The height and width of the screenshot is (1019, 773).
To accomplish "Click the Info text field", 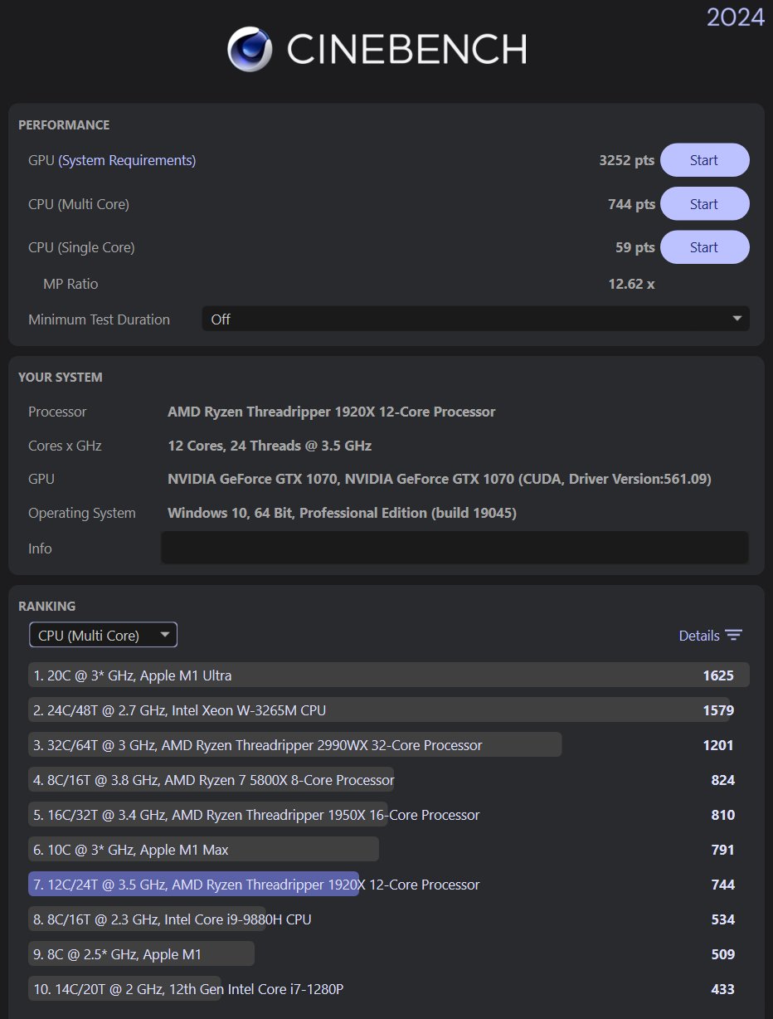I will (455, 548).
